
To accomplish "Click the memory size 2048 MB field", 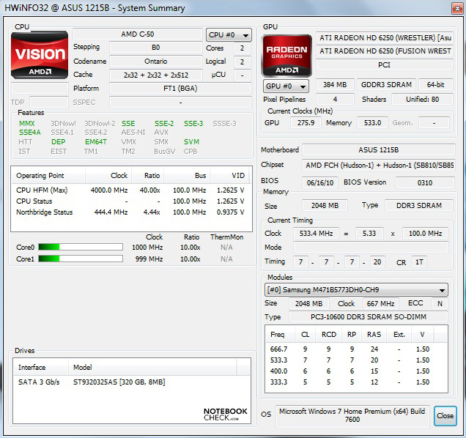I will click(x=325, y=205).
